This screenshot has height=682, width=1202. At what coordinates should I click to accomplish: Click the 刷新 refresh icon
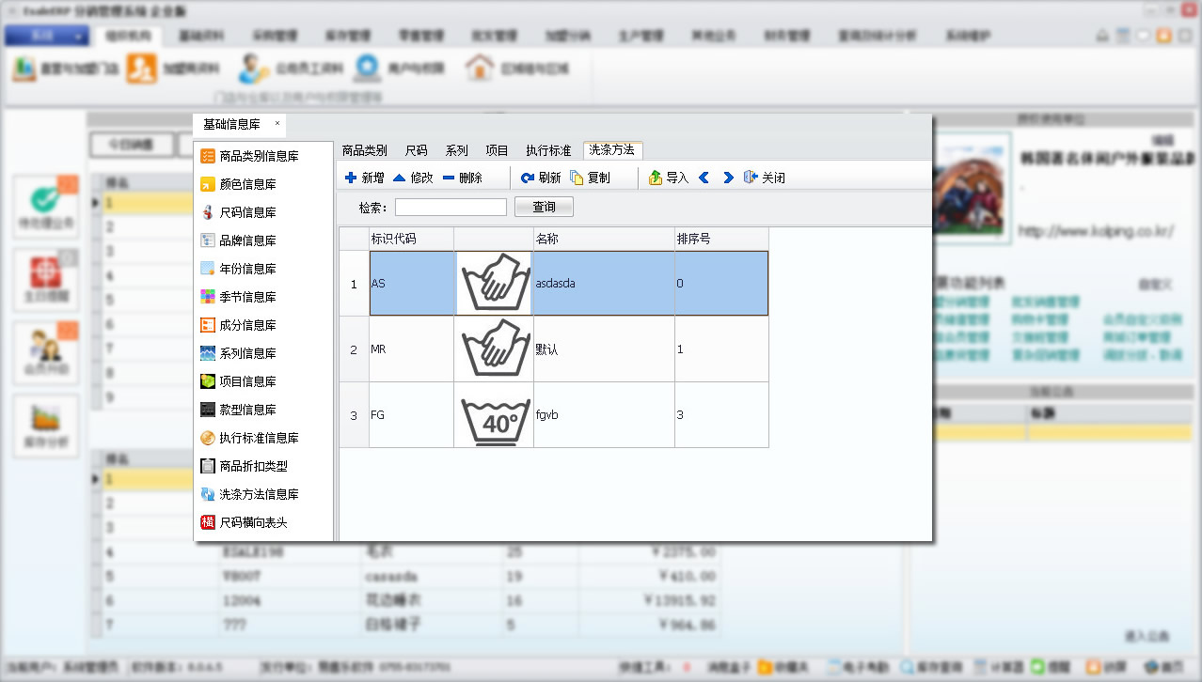point(527,178)
